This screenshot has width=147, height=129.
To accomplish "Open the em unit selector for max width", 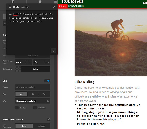I will point(47,62).
